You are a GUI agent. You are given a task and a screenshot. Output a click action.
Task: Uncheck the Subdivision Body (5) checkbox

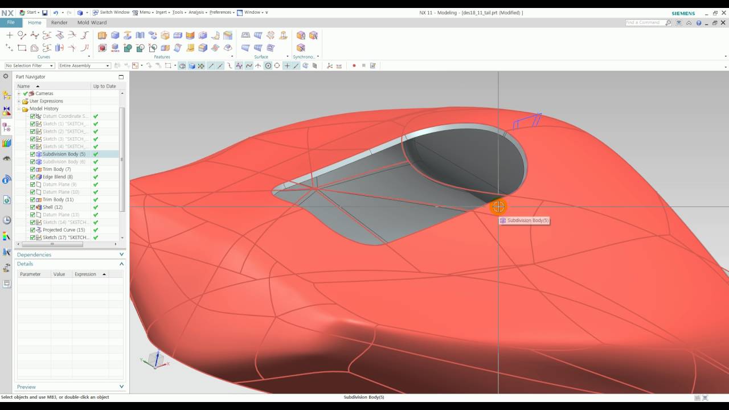(x=32, y=154)
